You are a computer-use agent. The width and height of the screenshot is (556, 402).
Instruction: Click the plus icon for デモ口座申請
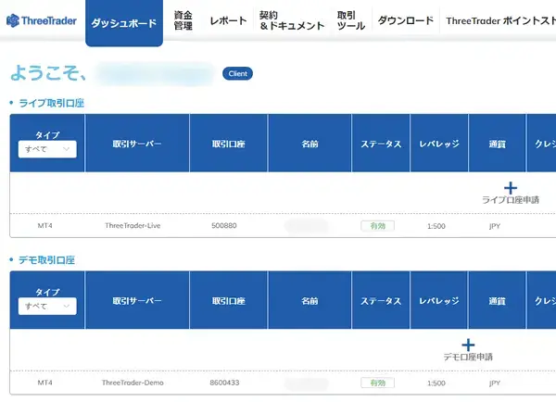(x=468, y=345)
